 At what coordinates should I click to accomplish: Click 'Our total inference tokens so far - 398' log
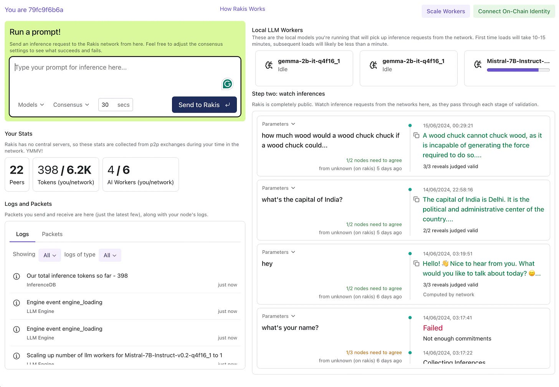(77, 276)
